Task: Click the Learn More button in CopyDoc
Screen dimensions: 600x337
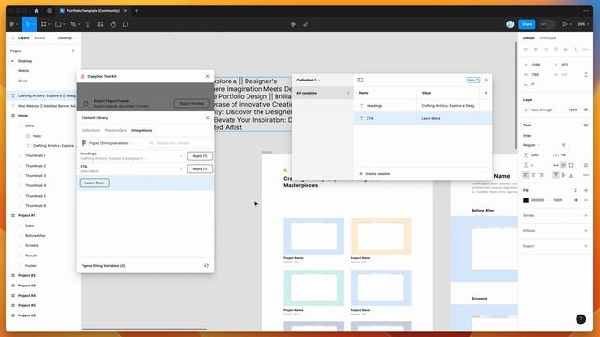Action: 94,183
